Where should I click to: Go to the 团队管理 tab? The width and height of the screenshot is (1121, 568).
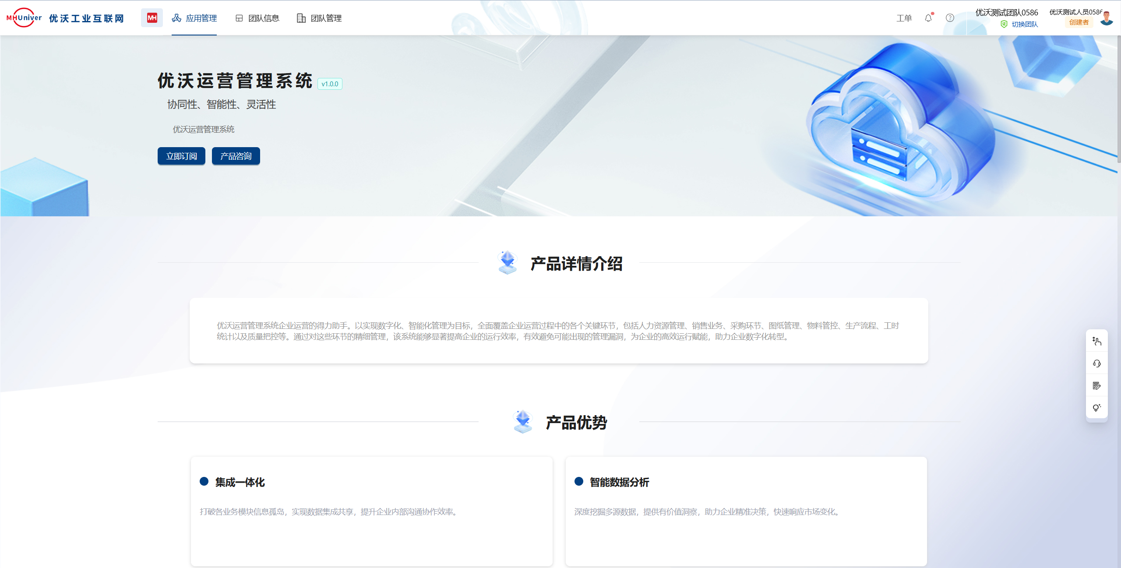click(319, 18)
